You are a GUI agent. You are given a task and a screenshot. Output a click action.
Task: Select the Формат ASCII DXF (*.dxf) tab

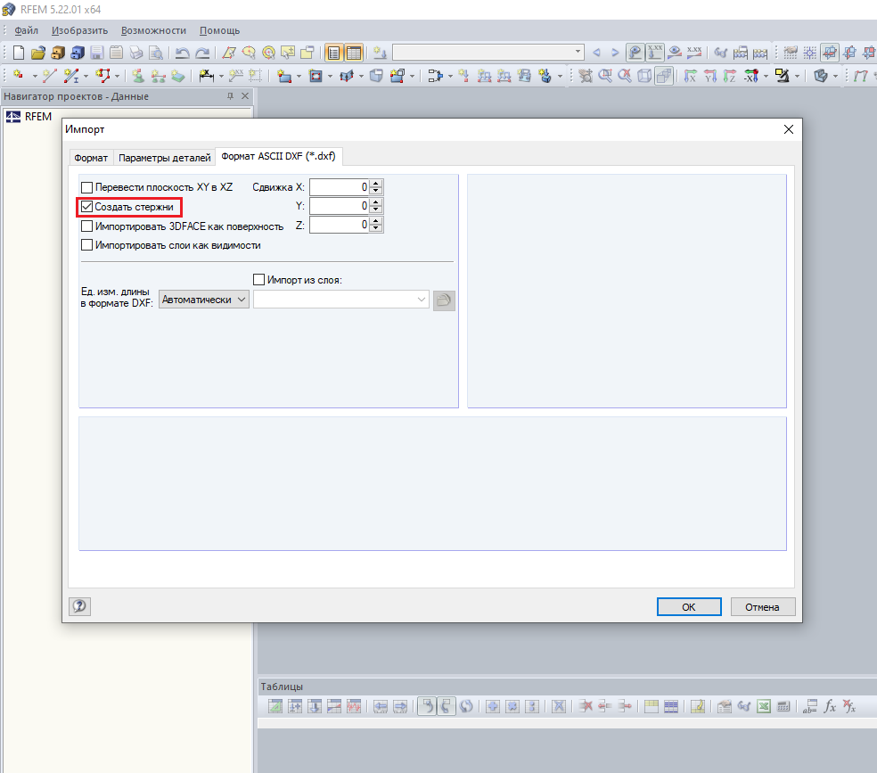tap(279, 156)
